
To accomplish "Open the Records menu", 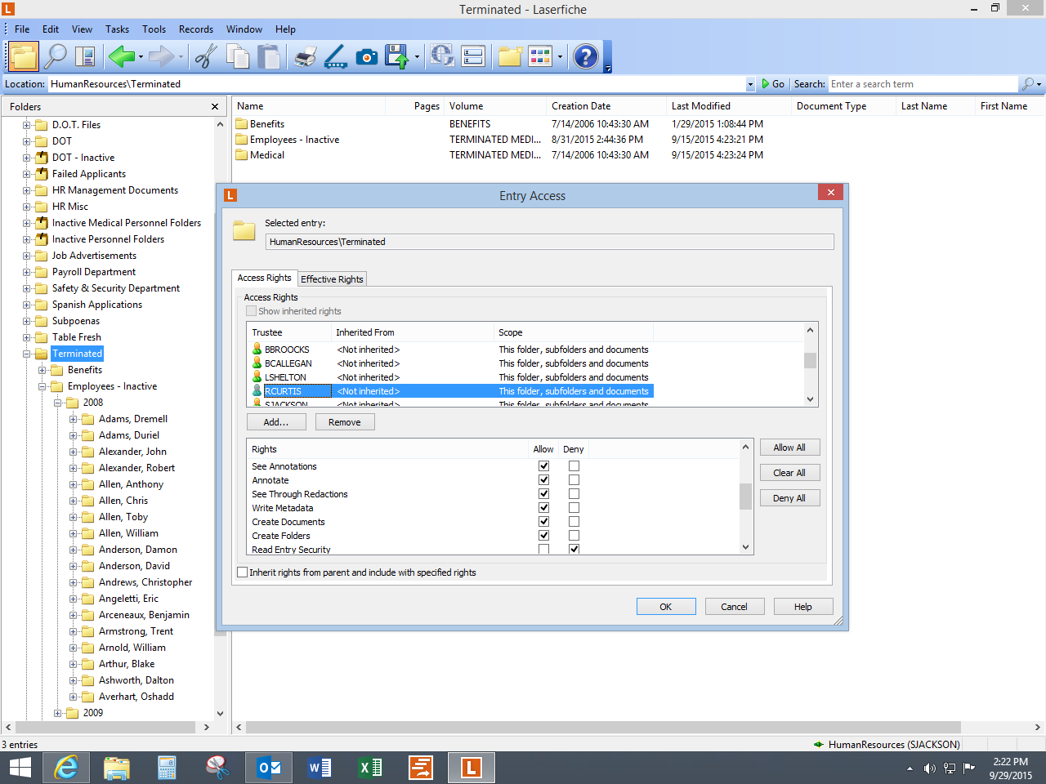I will tap(195, 29).
